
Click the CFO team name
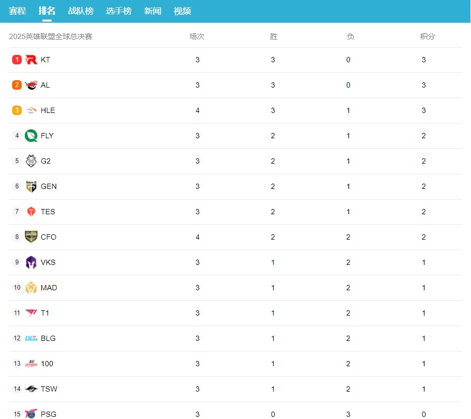coord(48,237)
